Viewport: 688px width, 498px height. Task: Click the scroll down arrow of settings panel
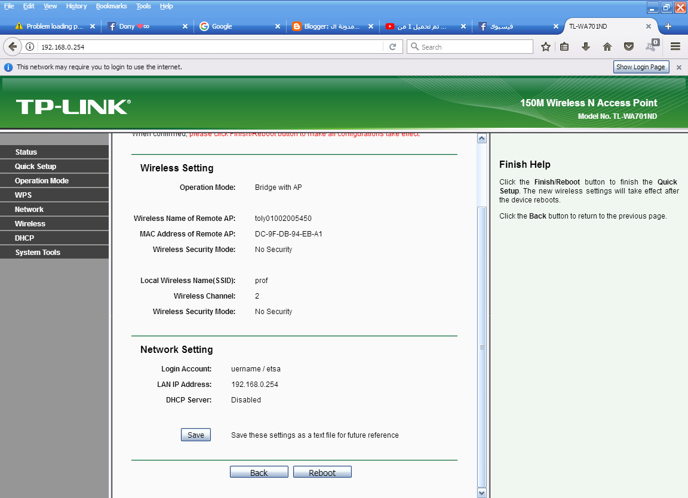click(x=482, y=493)
